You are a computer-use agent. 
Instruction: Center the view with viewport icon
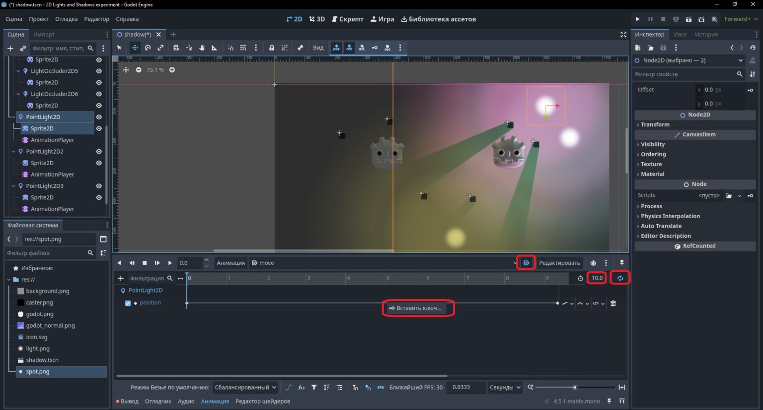tap(126, 70)
